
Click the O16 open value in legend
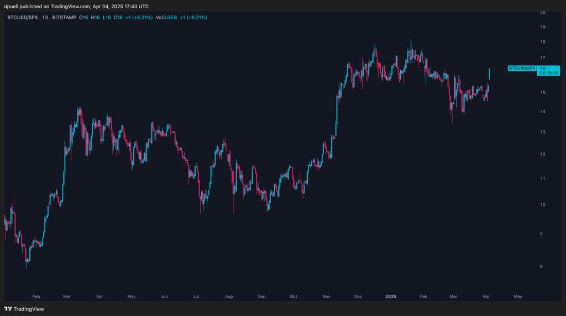point(83,18)
